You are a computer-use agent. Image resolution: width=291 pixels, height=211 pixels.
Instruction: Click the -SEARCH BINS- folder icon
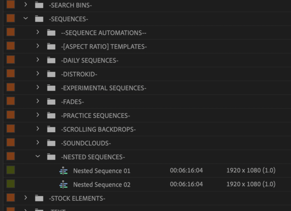pos(39,5)
